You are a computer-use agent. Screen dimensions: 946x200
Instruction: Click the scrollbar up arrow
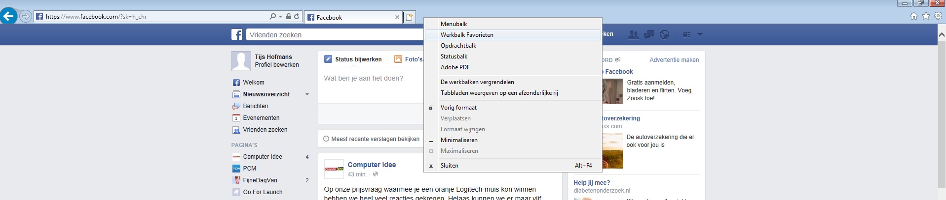pos(942,34)
